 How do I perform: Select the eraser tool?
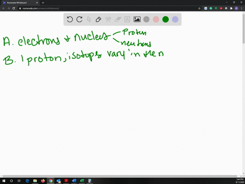[x=118, y=19]
